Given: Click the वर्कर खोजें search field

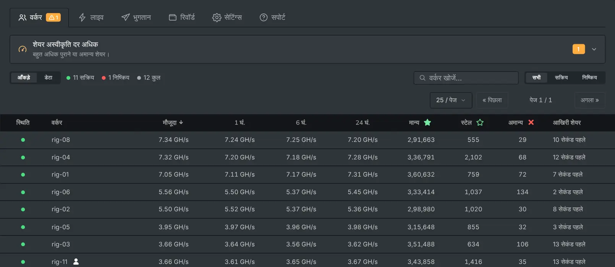Looking at the screenshot, I should 466,78.
